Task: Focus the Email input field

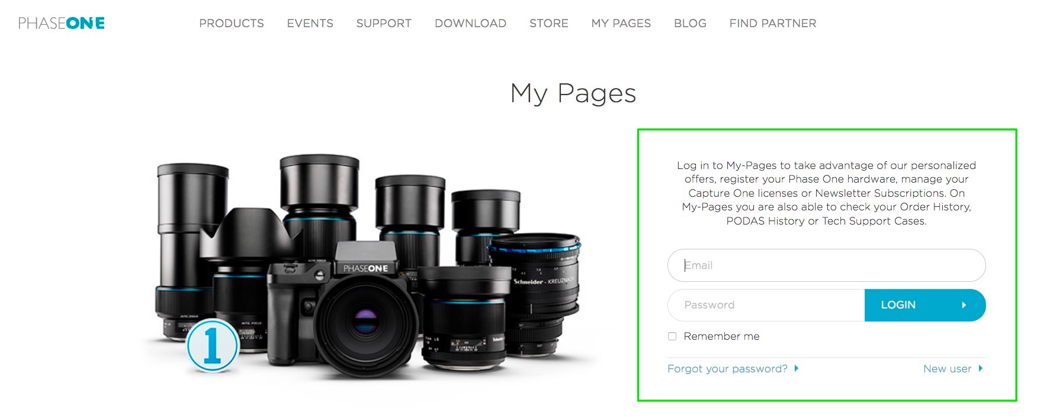Action: pos(826,265)
